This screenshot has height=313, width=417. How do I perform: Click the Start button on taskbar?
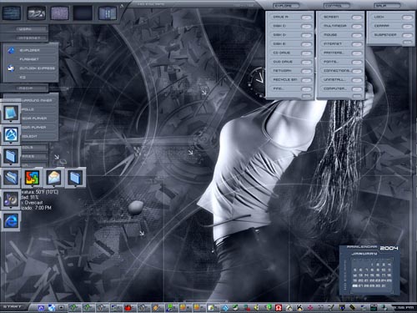pos(13,307)
